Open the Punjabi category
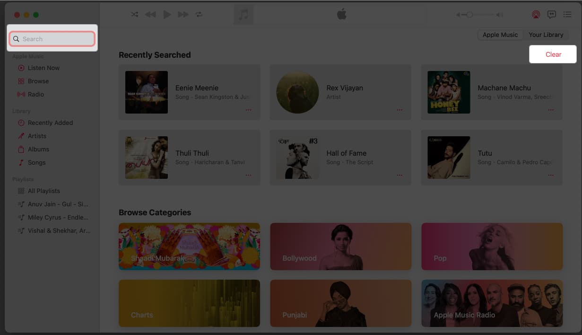Image resolution: width=582 pixels, height=335 pixels. [340, 303]
